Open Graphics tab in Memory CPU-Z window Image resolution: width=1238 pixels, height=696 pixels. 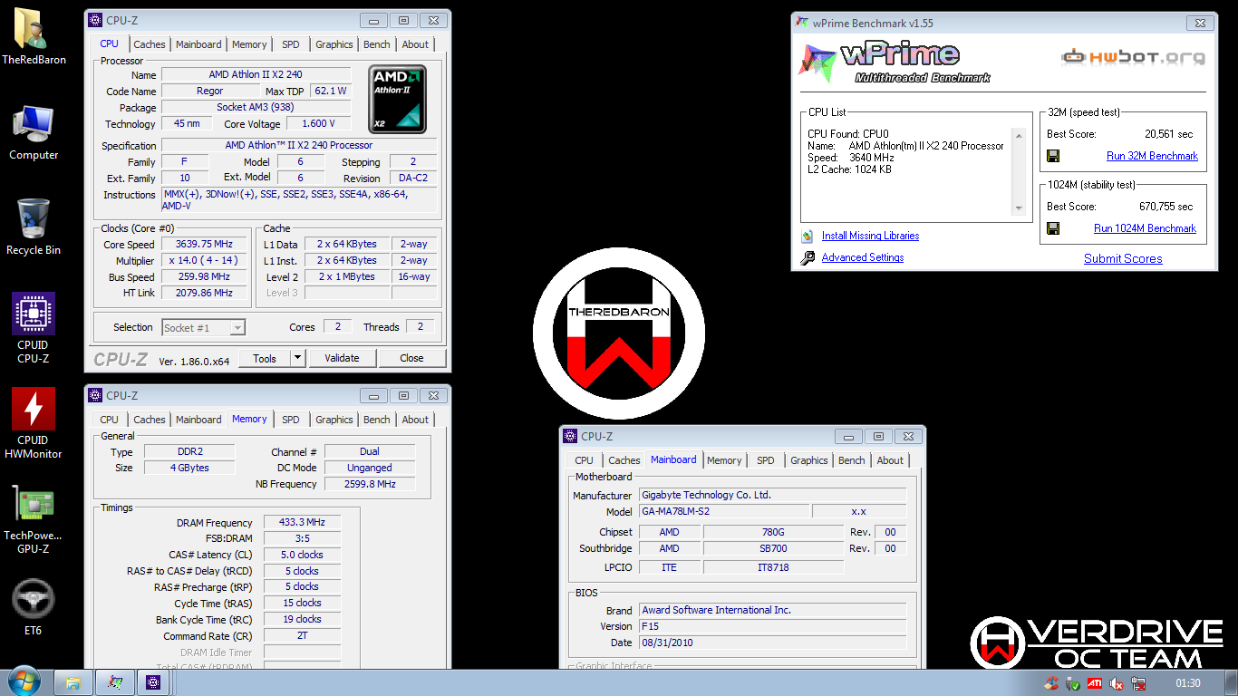(x=334, y=420)
